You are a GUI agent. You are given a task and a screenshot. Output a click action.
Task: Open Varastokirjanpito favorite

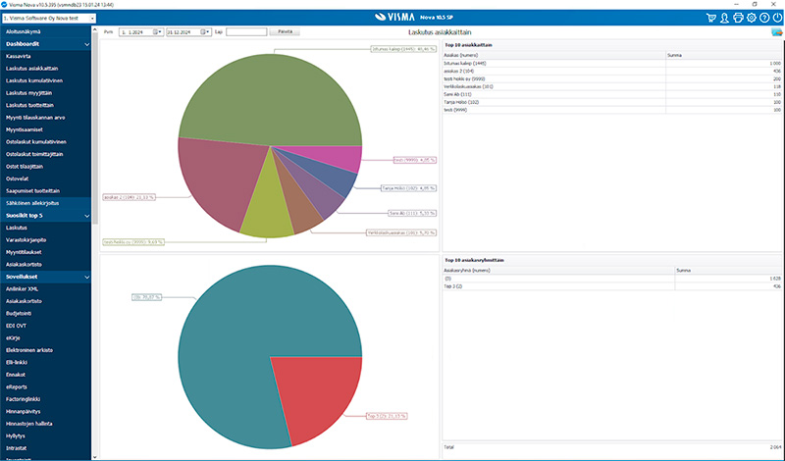26,240
